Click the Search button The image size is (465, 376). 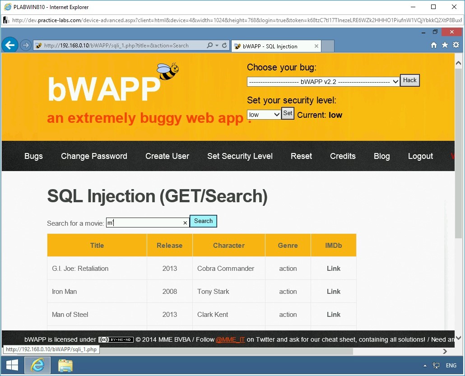pyautogui.click(x=203, y=221)
